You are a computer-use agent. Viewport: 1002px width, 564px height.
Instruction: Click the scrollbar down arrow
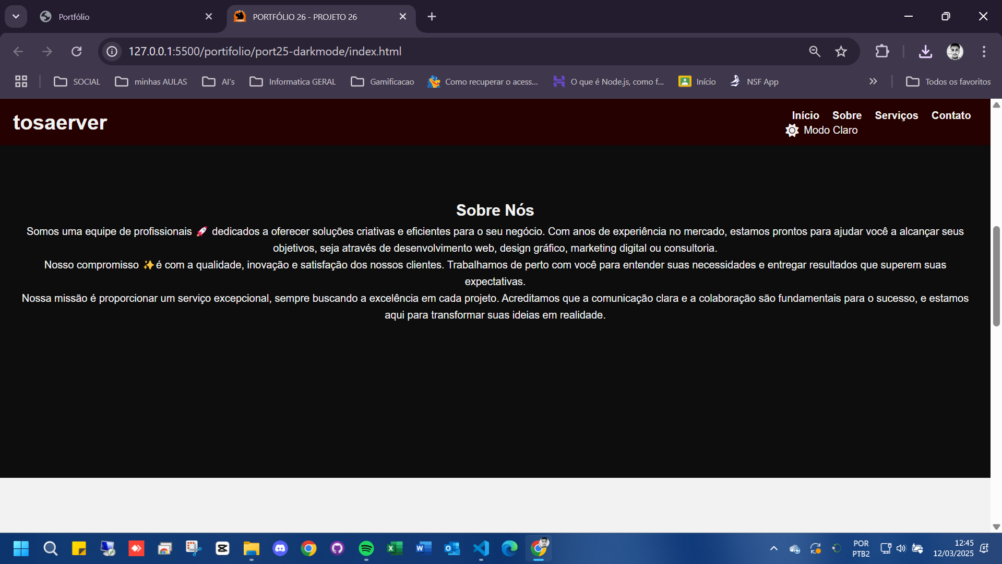pos(996,526)
